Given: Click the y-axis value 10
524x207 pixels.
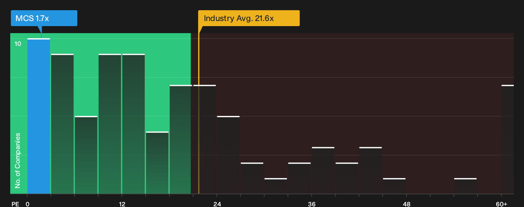Looking at the screenshot, I should pyautogui.click(x=18, y=44).
